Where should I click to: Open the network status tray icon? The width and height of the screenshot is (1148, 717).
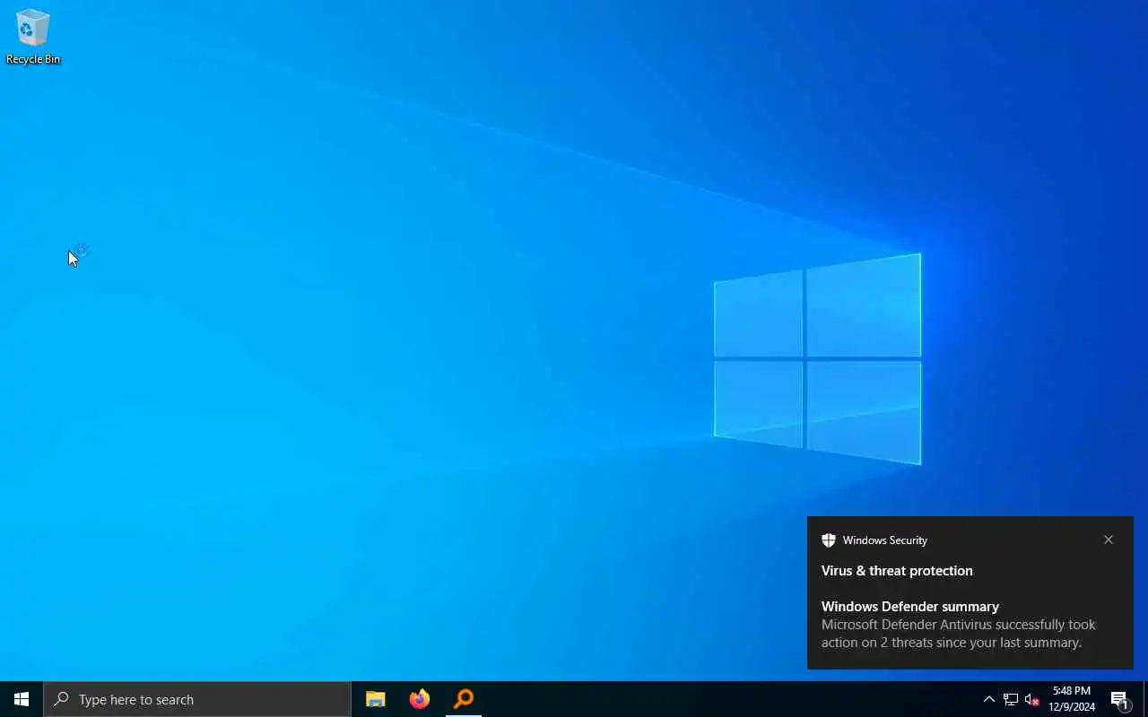(x=1011, y=699)
